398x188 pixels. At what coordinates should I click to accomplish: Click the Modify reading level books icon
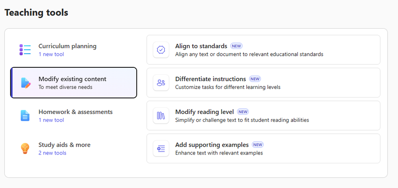(x=161, y=116)
